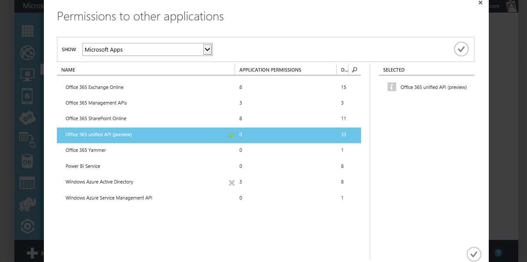Image resolution: width=527 pixels, height=262 pixels.
Task: Sort by the NAME column header
Action: pyautogui.click(x=68, y=70)
